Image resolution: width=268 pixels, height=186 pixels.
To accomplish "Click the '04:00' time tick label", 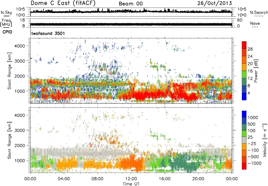I will point(64,179).
